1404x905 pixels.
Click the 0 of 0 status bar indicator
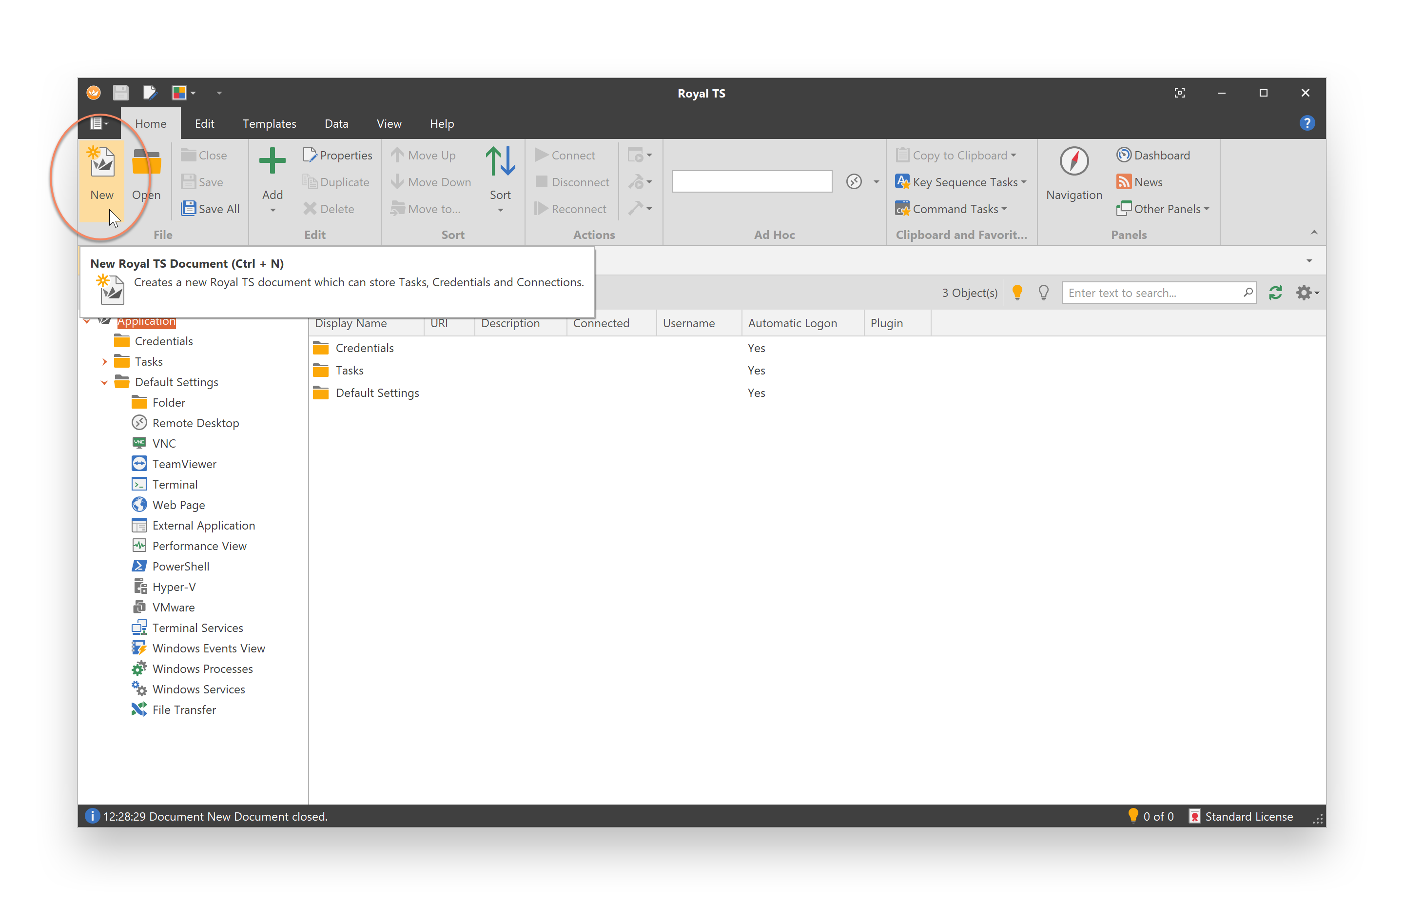click(1150, 816)
